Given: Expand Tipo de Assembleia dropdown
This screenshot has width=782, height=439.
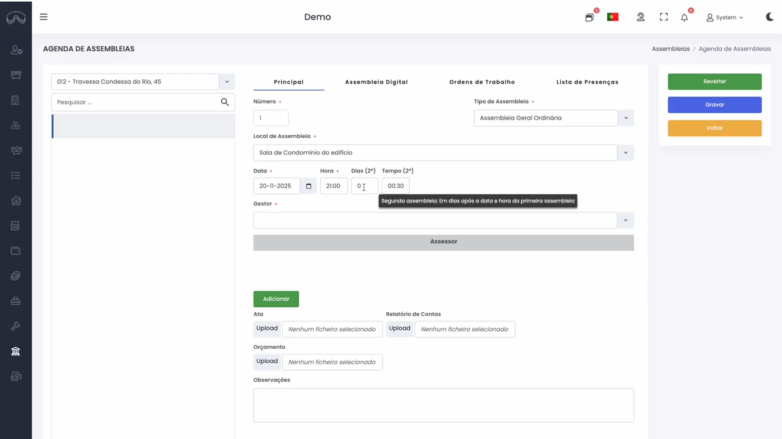Looking at the screenshot, I should 626,118.
